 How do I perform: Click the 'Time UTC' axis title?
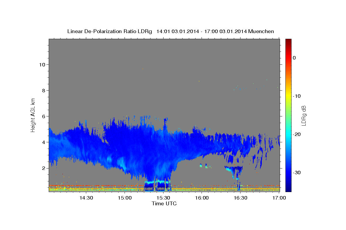tap(164, 204)
